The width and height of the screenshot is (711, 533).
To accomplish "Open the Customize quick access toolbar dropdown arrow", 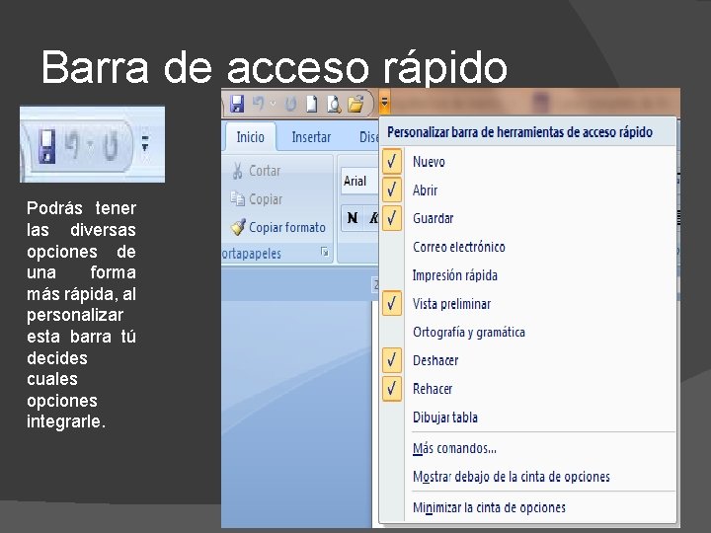I will tap(384, 103).
